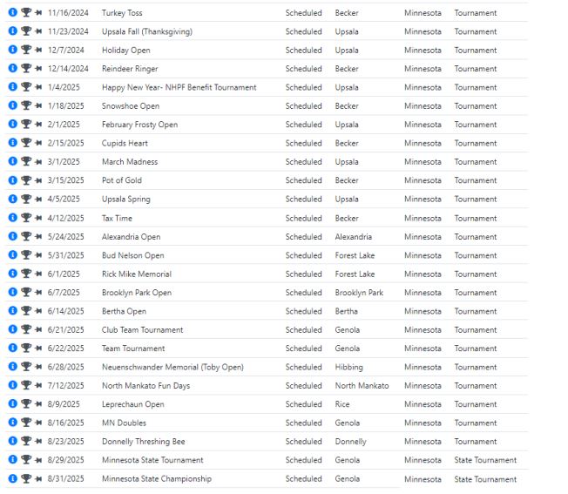Click the info icon for Turkey Toss
The height and width of the screenshot is (494, 568).
pyautogui.click(x=12, y=13)
